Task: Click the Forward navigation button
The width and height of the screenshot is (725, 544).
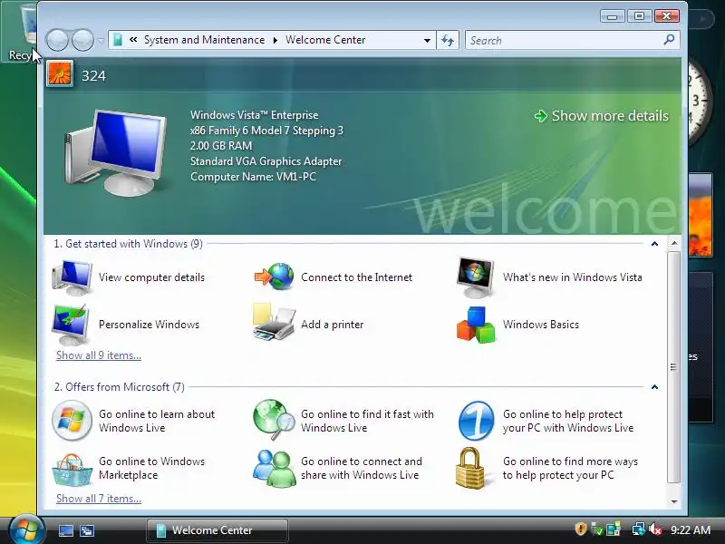Action: coord(82,40)
